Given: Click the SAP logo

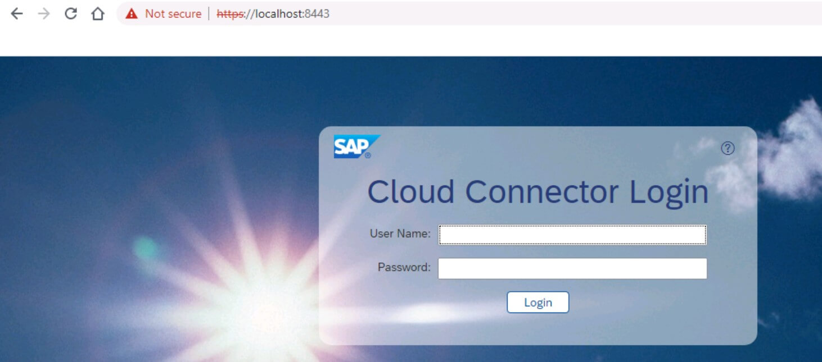Looking at the screenshot, I should pos(356,146).
